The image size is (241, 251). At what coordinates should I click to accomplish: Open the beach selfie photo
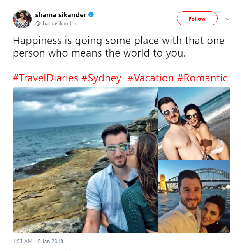pos(194,124)
